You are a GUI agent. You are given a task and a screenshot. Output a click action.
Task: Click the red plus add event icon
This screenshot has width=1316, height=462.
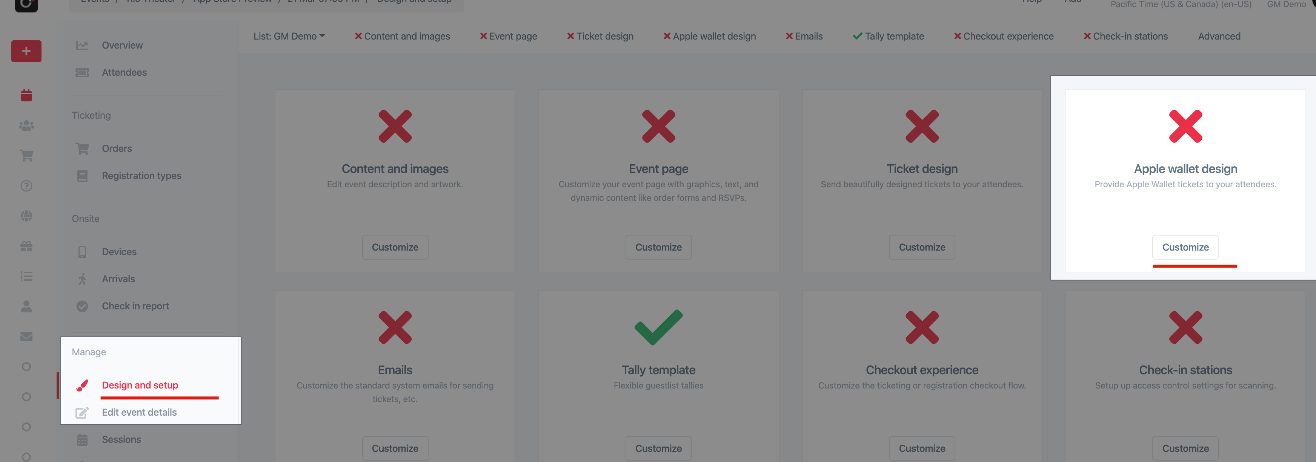(25, 51)
